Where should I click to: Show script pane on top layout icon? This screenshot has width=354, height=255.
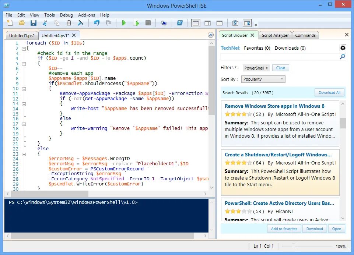196,23
